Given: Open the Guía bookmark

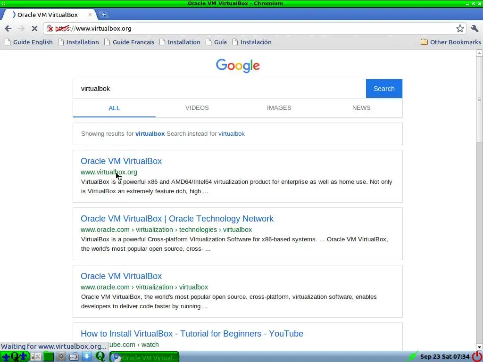Looking at the screenshot, I should [216, 42].
